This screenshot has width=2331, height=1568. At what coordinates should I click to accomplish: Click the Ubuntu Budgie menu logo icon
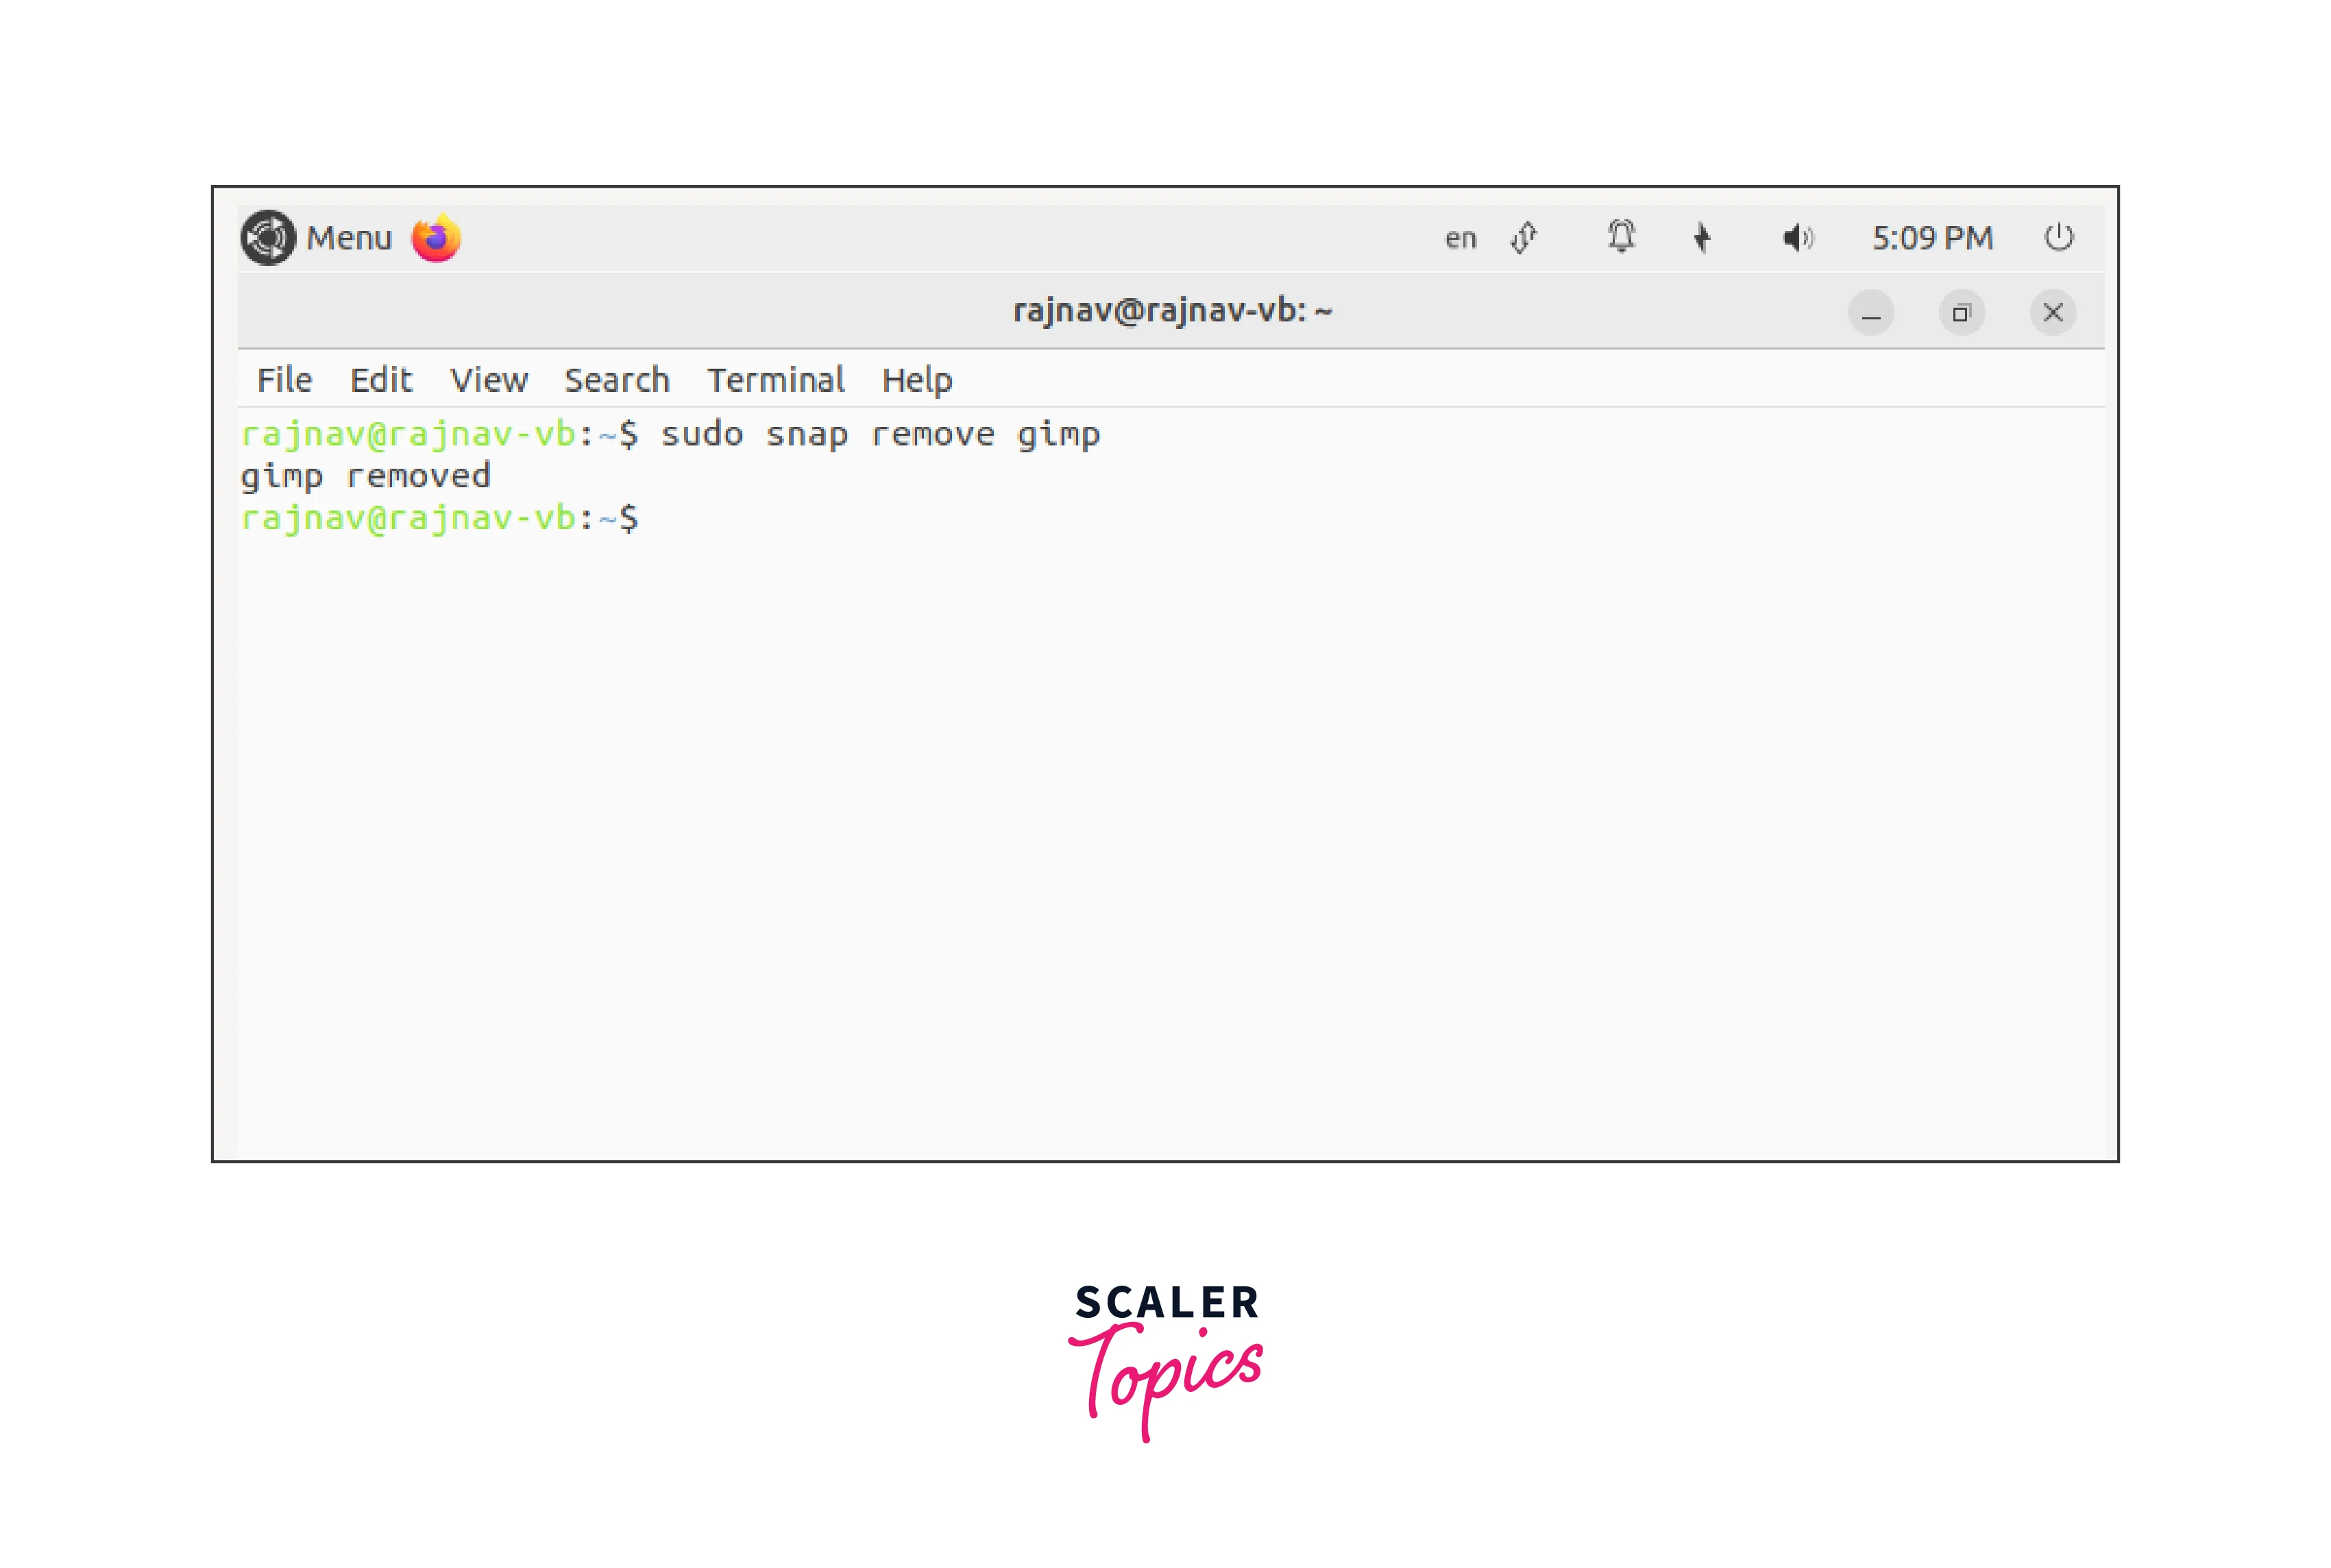point(268,238)
